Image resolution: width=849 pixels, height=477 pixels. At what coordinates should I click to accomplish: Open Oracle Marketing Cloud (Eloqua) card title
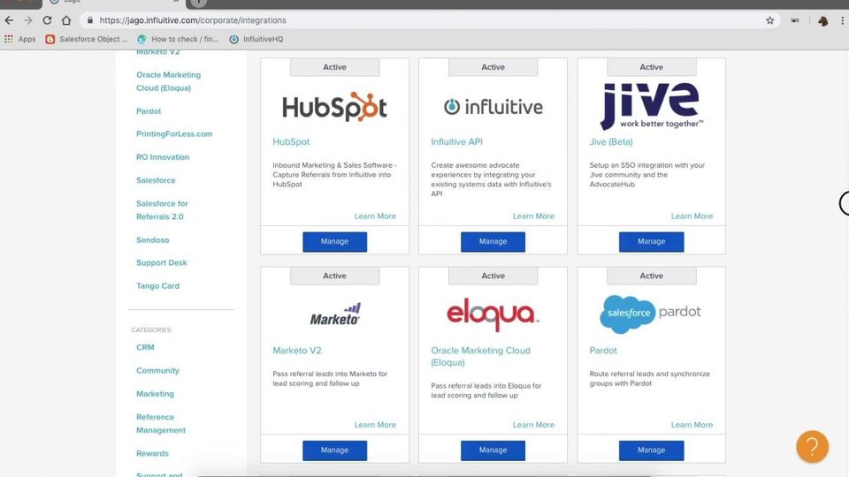(481, 356)
